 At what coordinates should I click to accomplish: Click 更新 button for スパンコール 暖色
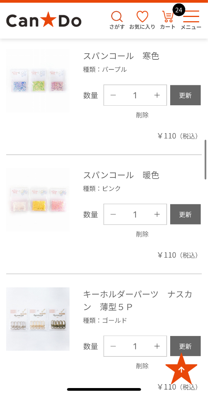185,214
